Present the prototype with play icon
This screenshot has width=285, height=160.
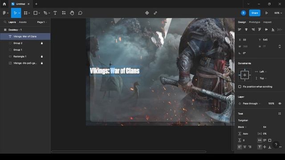pos(266,13)
